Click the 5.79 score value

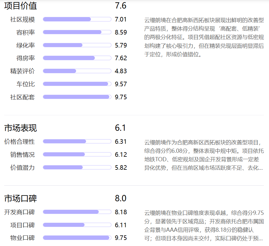pyautogui.click(x=121, y=45)
